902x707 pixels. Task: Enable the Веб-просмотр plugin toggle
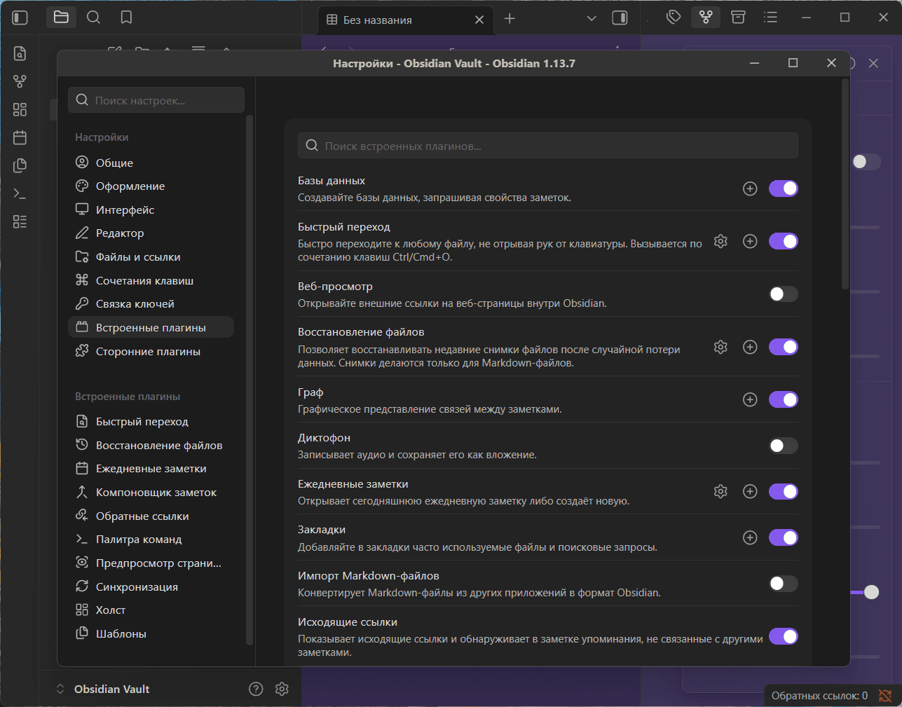tap(784, 294)
